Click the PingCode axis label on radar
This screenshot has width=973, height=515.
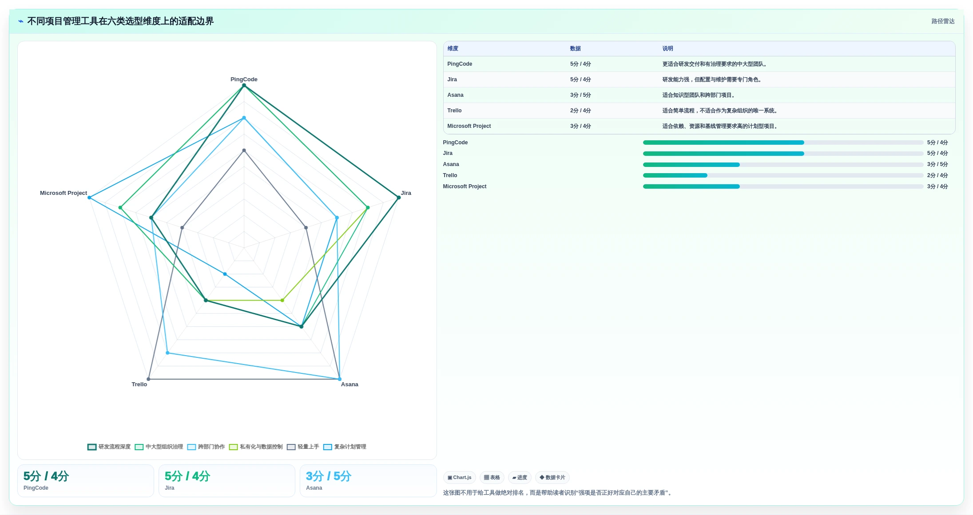click(x=244, y=79)
